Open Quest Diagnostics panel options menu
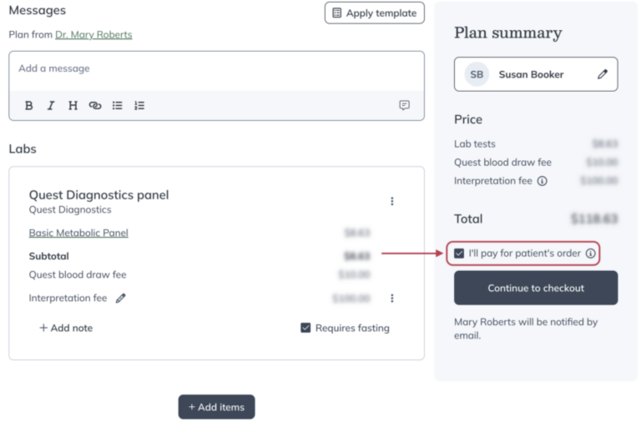This screenshot has width=641, height=432. tap(392, 201)
